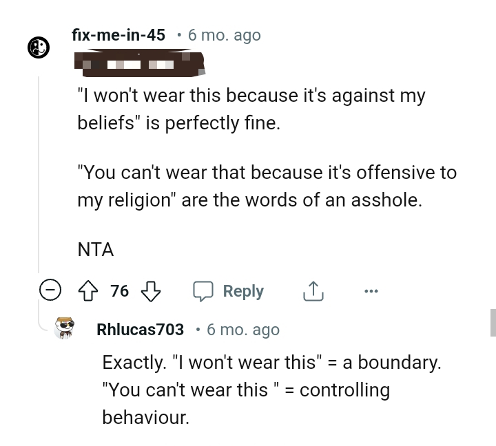The height and width of the screenshot is (446, 496).
Task: Open the fix-me-in-45 user profile link
Action: (x=118, y=35)
